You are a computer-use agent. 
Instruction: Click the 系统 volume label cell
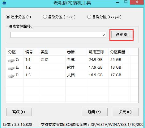click(x=71, y=60)
